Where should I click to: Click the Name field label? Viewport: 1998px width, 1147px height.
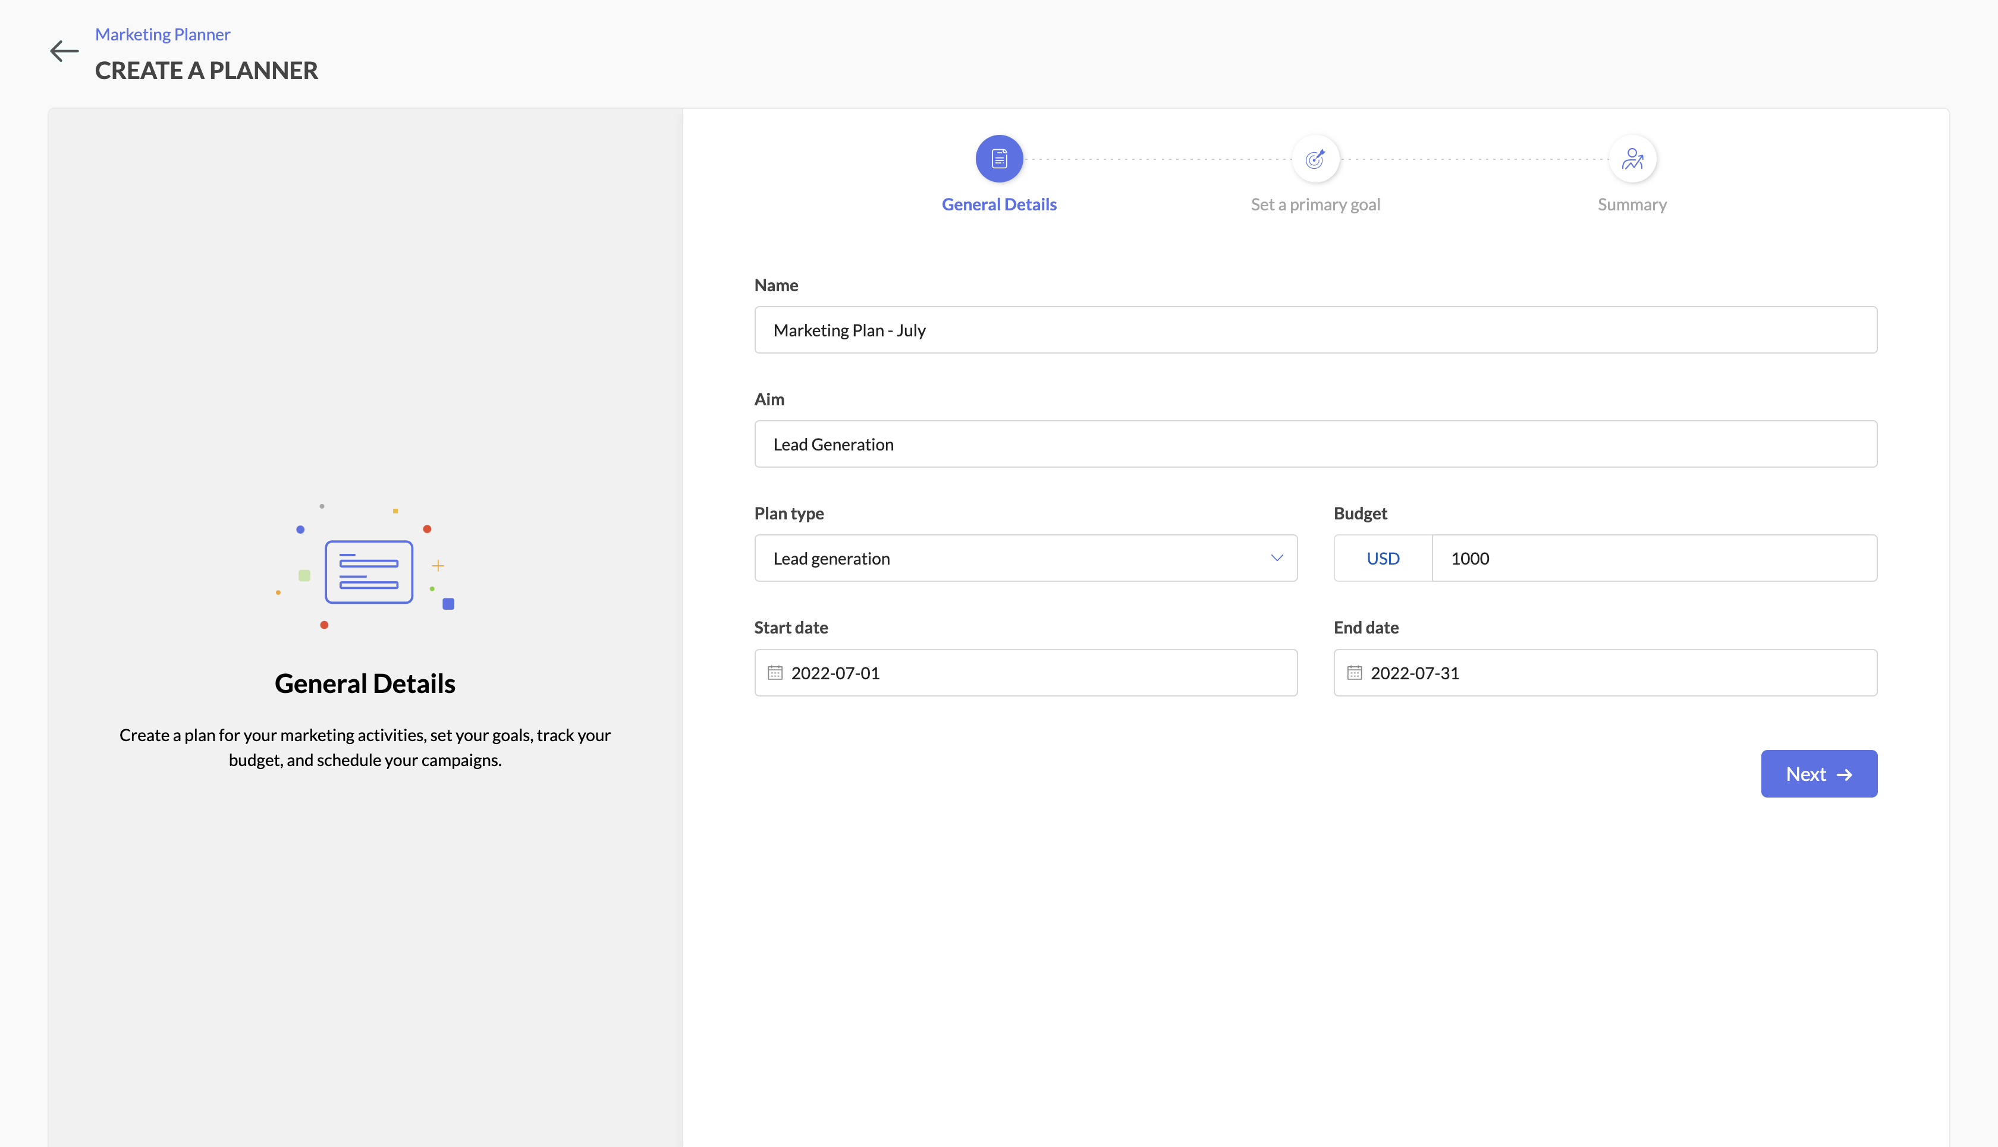(775, 285)
